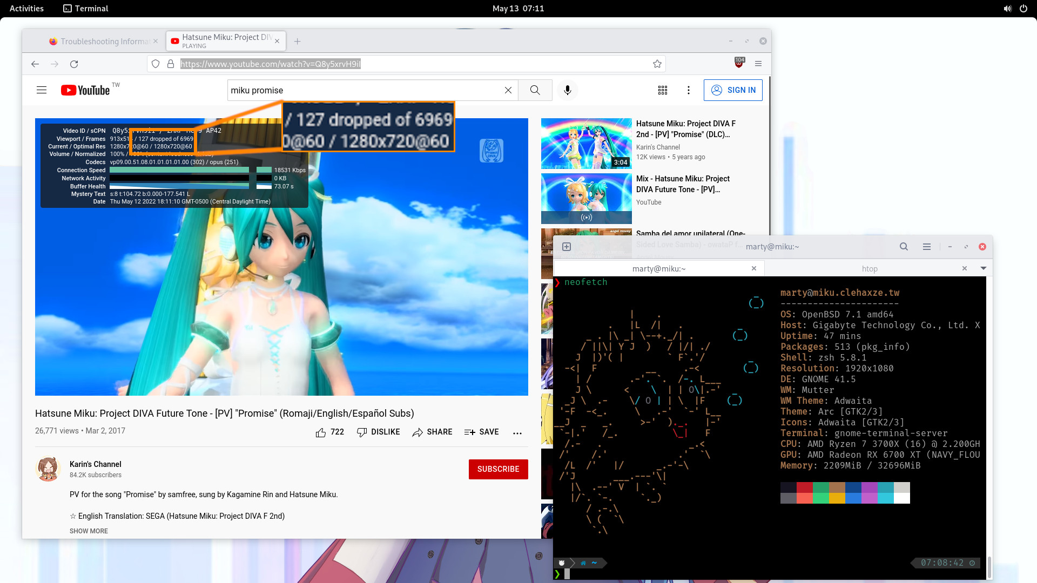The image size is (1037, 583).
Task: Switch to Troubleshooting Information browser tab
Action: tap(100, 42)
